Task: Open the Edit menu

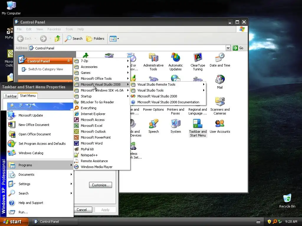Action: pos(29,29)
